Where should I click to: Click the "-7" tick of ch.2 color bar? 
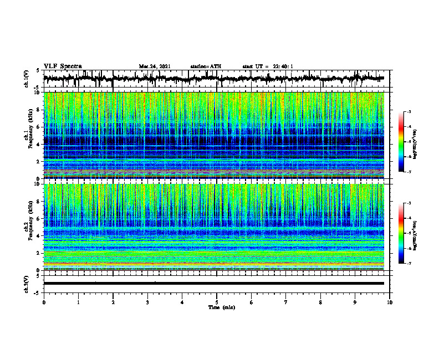point(409,263)
